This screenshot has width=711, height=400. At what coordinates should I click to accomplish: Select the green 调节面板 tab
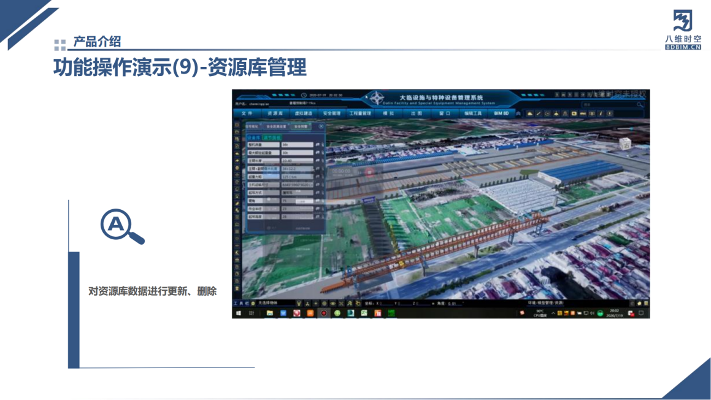tap(271, 137)
